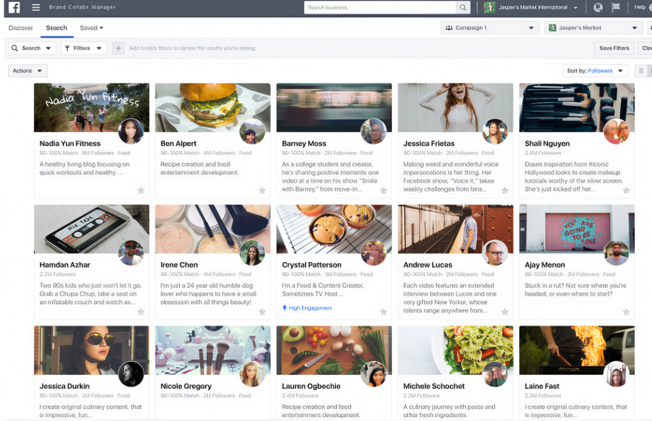Click the Facebook logo icon
Screen dimensions: 652x421
click(14, 7)
